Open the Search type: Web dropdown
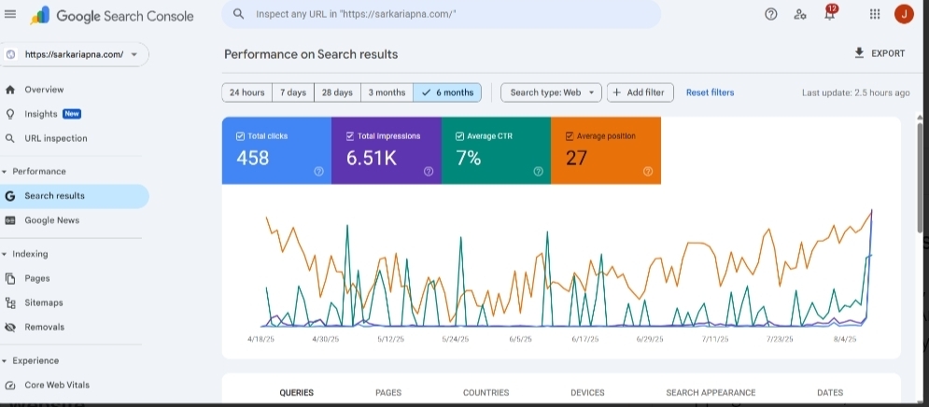The height and width of the screenshot is (407, 929). click(x=551, y=92)
